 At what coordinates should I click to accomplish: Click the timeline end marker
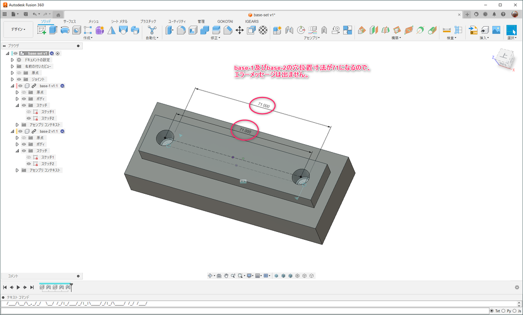[71, 287]
